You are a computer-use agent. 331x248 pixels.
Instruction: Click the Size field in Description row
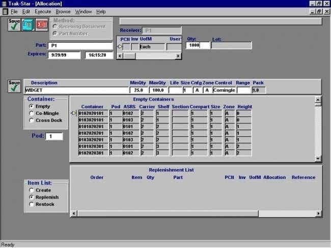pyautogui.click(x=187, y=90)
